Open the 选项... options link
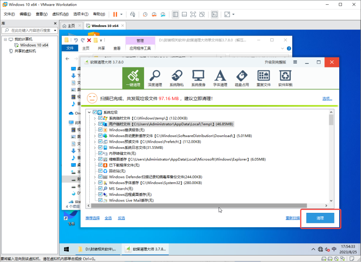The image size is (361, 262). [x=327, y=99]
